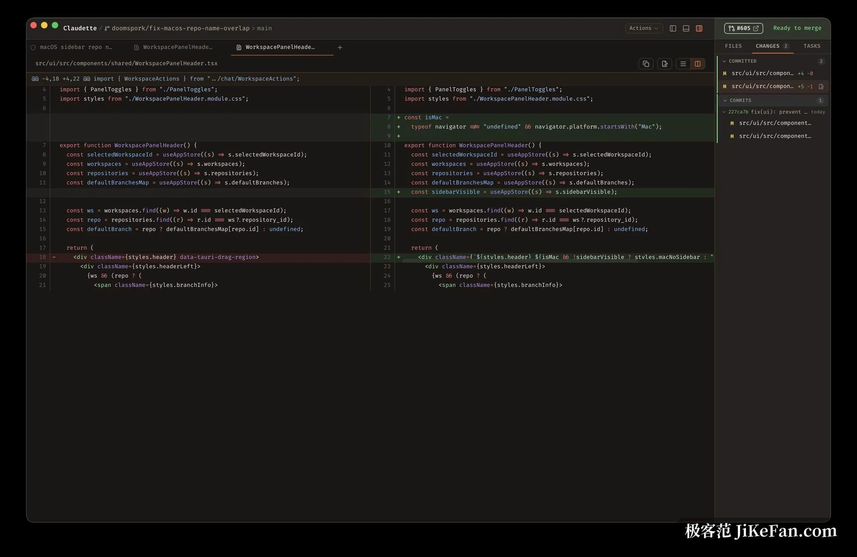Screen dimensions: 857x557
Task: Click the branch icon before doomspork
Action: coord(107,28)
